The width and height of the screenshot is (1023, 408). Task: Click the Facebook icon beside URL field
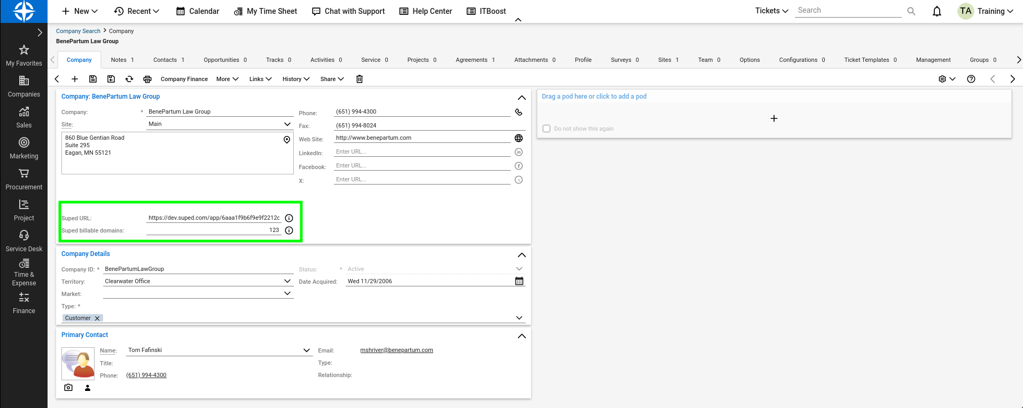coord(519,166)
